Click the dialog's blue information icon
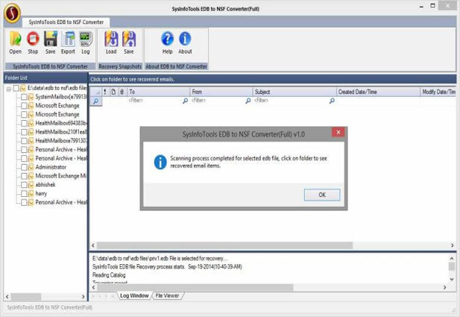This screenshot has width=460, height=317. pyautogui.click(x=160, y=162)
